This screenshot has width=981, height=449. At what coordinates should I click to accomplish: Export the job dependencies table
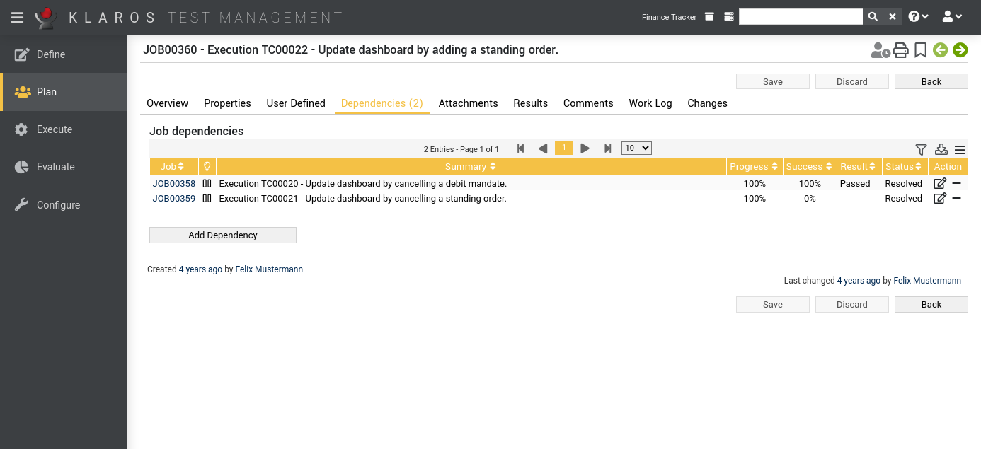tap(941, 149)
